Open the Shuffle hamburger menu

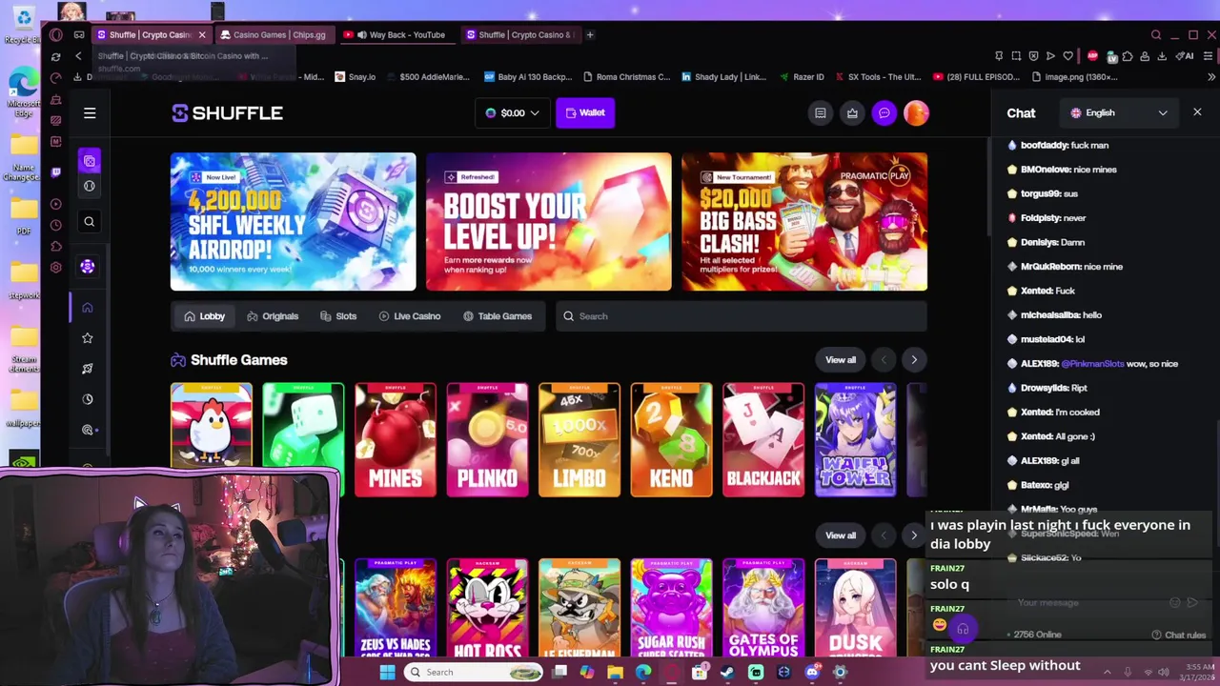point(90,113)
